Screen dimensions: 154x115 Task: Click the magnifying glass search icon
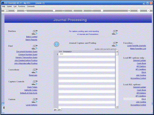[25, 11]
